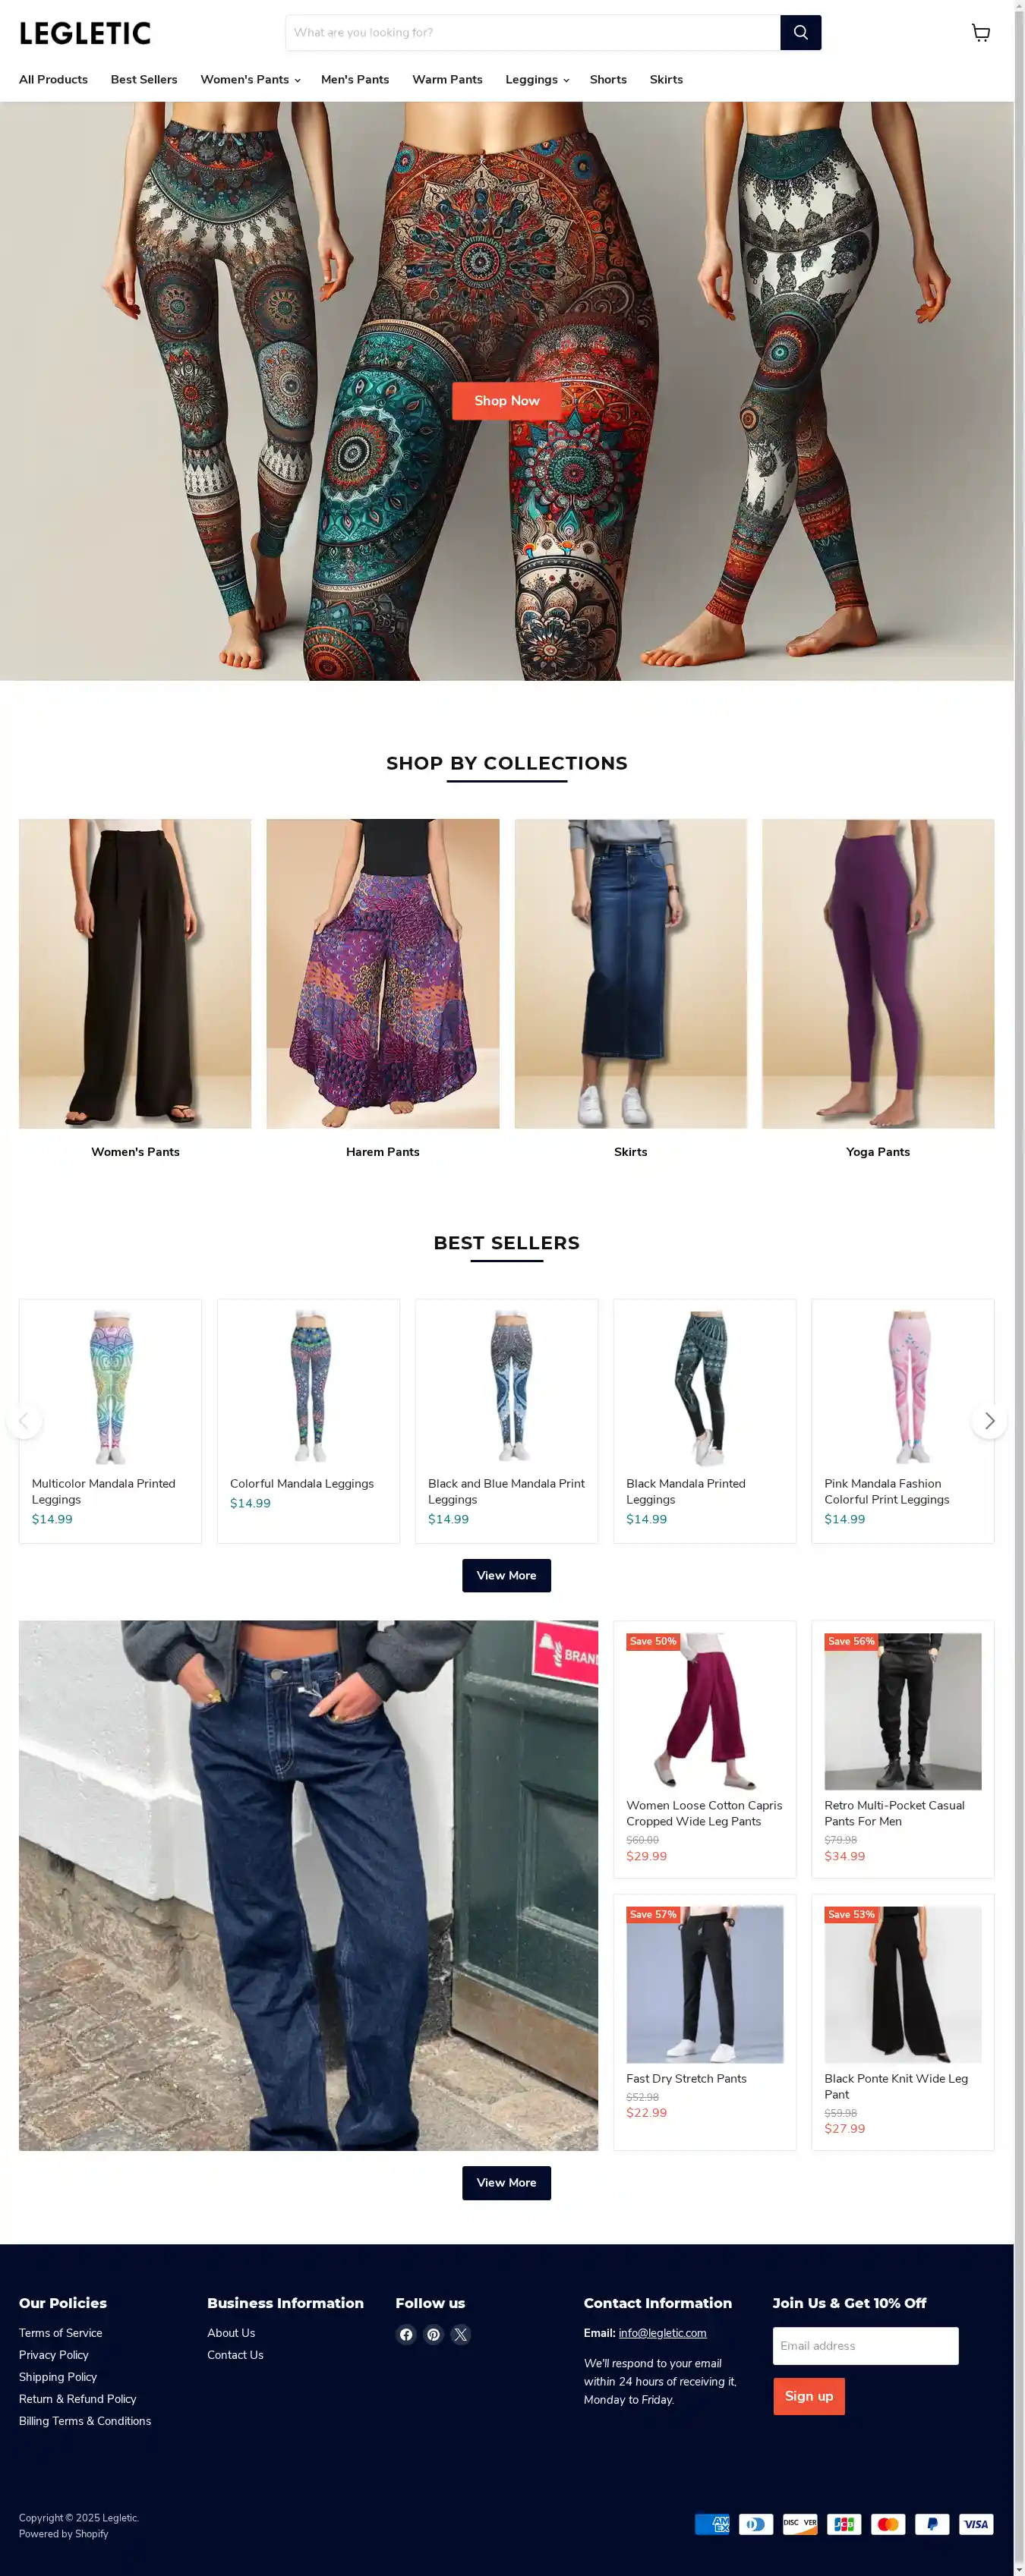
Task: Select the Best Sellers menu item
Action: tap(144, 80)
